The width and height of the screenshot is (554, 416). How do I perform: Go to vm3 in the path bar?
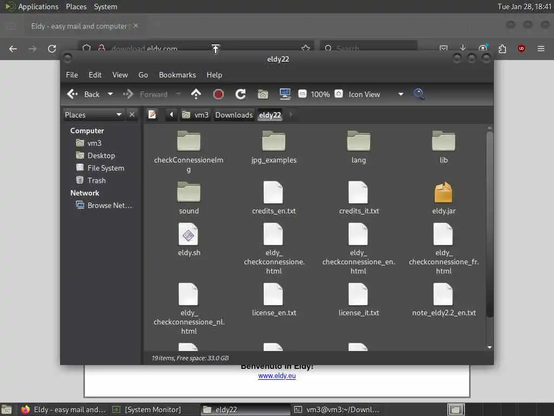(x=195, y=115)
